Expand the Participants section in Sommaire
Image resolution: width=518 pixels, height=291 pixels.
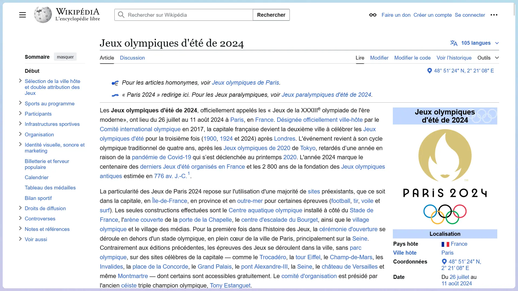pos(20,113)
